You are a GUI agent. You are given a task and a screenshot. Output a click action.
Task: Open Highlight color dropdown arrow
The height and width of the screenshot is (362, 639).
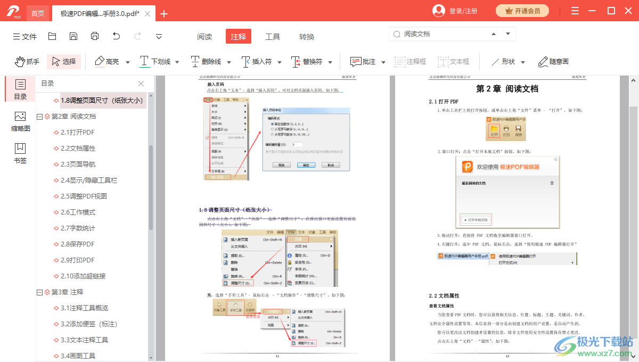(128, 62)
